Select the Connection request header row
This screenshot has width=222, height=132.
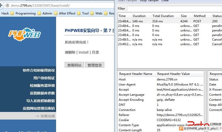click(x=161, y=110)
